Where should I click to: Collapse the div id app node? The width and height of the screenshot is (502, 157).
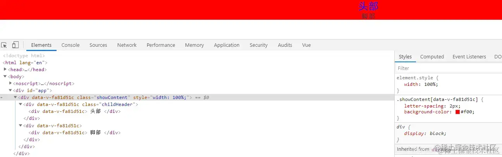[x=10, y=90]
